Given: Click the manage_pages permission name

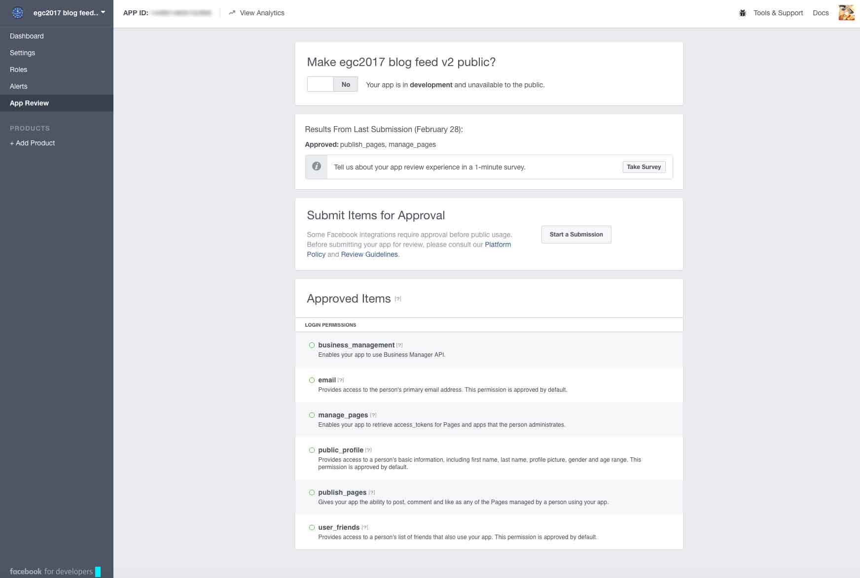Looking at the screenshot, I should click(x=343, y=415).
